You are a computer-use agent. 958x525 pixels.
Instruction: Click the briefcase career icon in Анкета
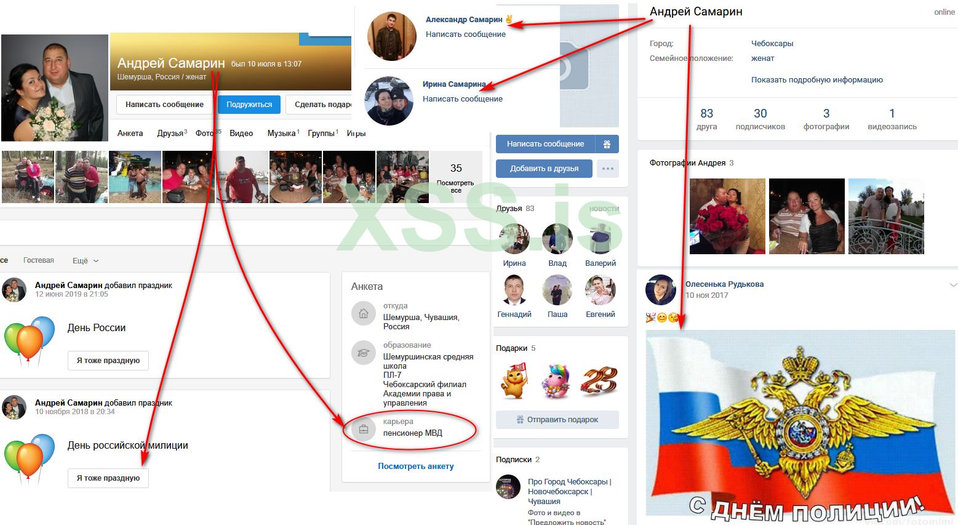tap(364, 430)
